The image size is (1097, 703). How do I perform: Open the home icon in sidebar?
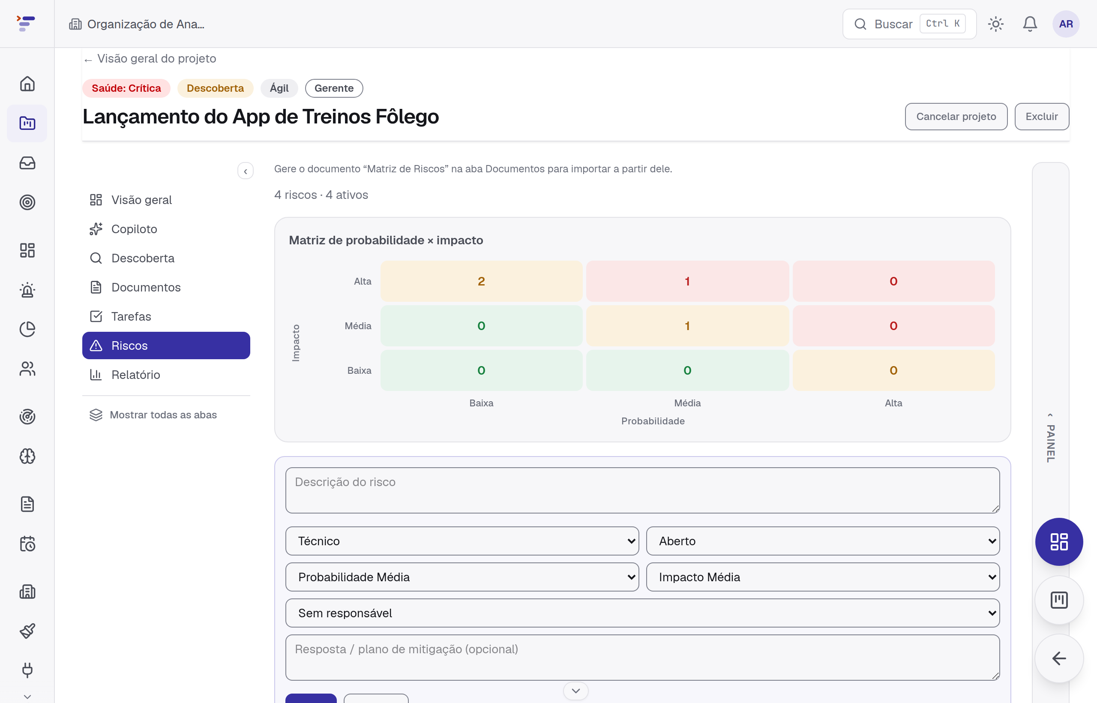(x=27, y=84)
